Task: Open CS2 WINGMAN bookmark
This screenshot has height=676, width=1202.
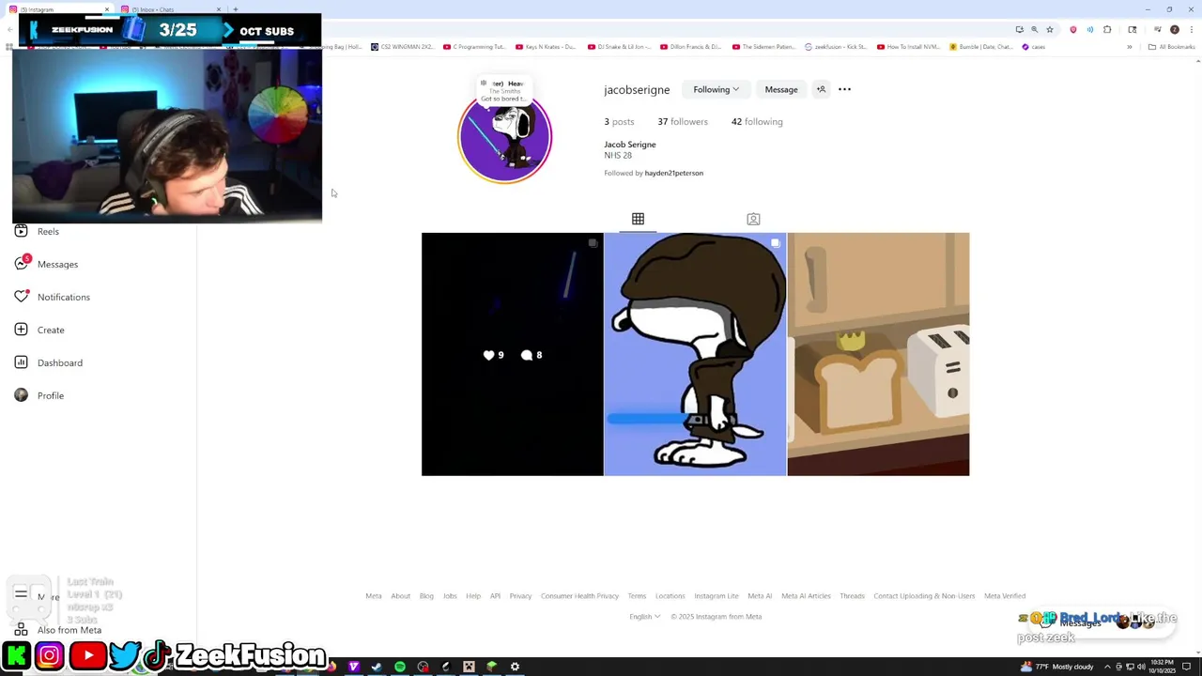Action: [x=402, y=46]
